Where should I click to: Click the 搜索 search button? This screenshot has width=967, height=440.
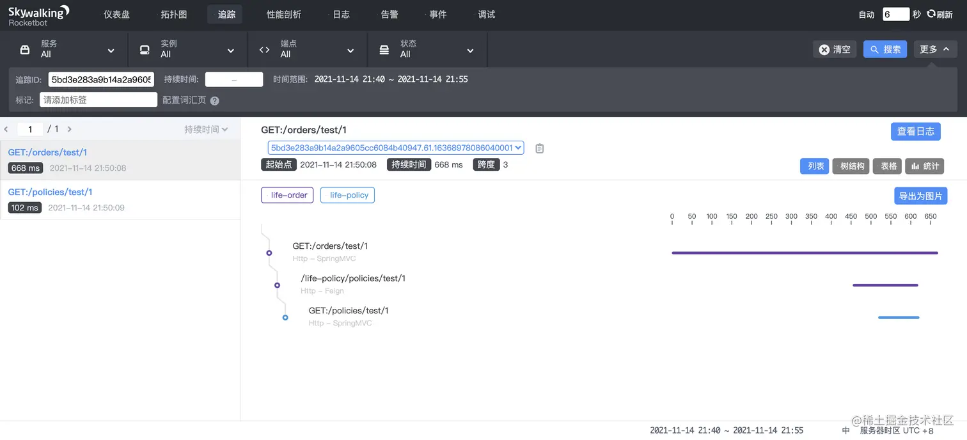885,49
